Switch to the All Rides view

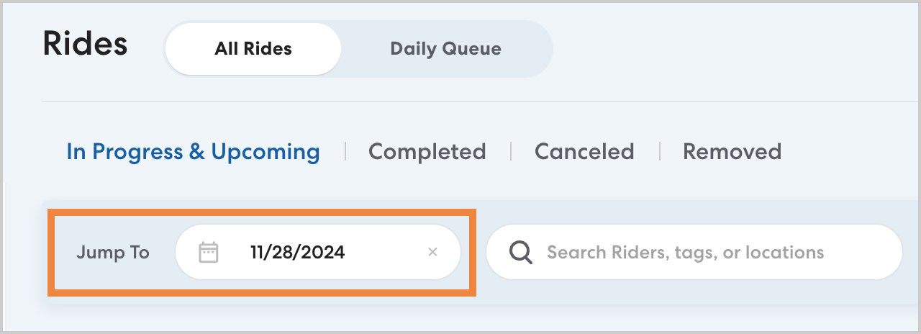pyautogui.click(x=253, y=49)
